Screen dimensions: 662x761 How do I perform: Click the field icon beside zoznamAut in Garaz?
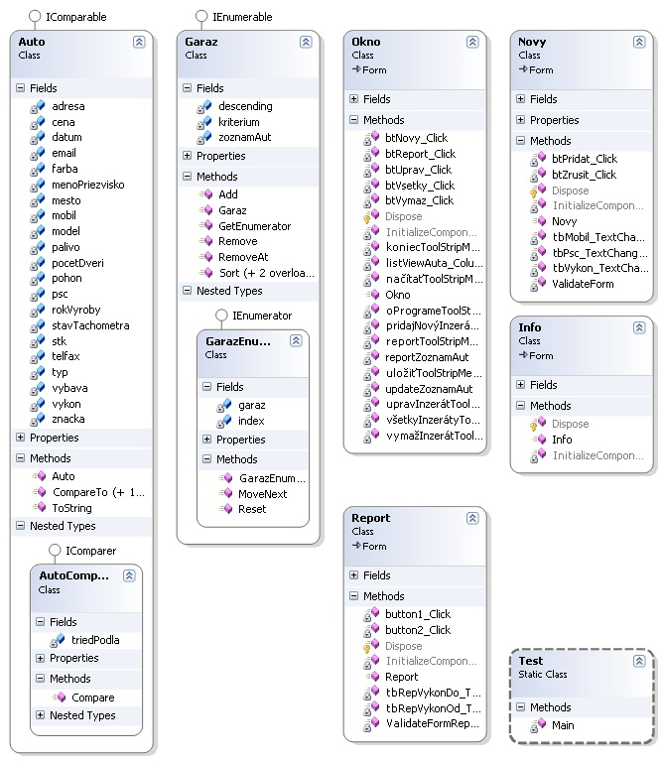(205, 137)
